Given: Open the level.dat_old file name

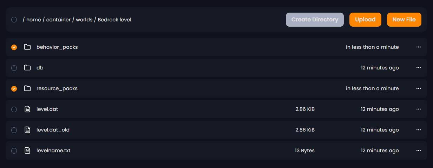Looking at the screenshot, I should [x=53, y=130].
